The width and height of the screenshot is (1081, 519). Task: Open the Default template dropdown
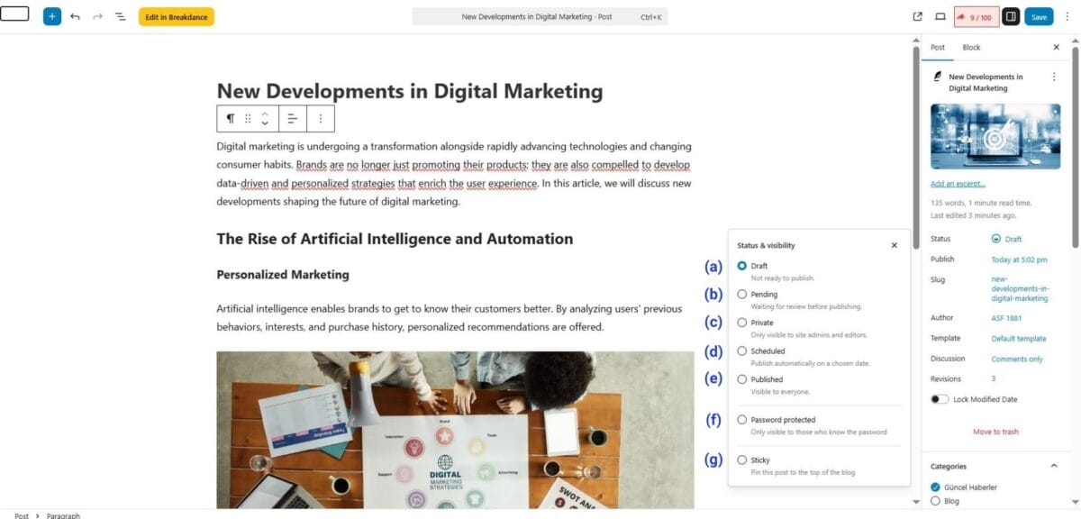[1019, 339]
